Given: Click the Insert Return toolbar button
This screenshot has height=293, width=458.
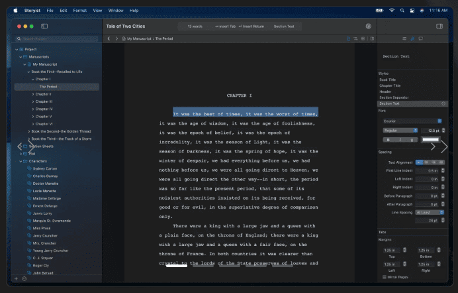Looking at the screenshot, I should 252,27.
